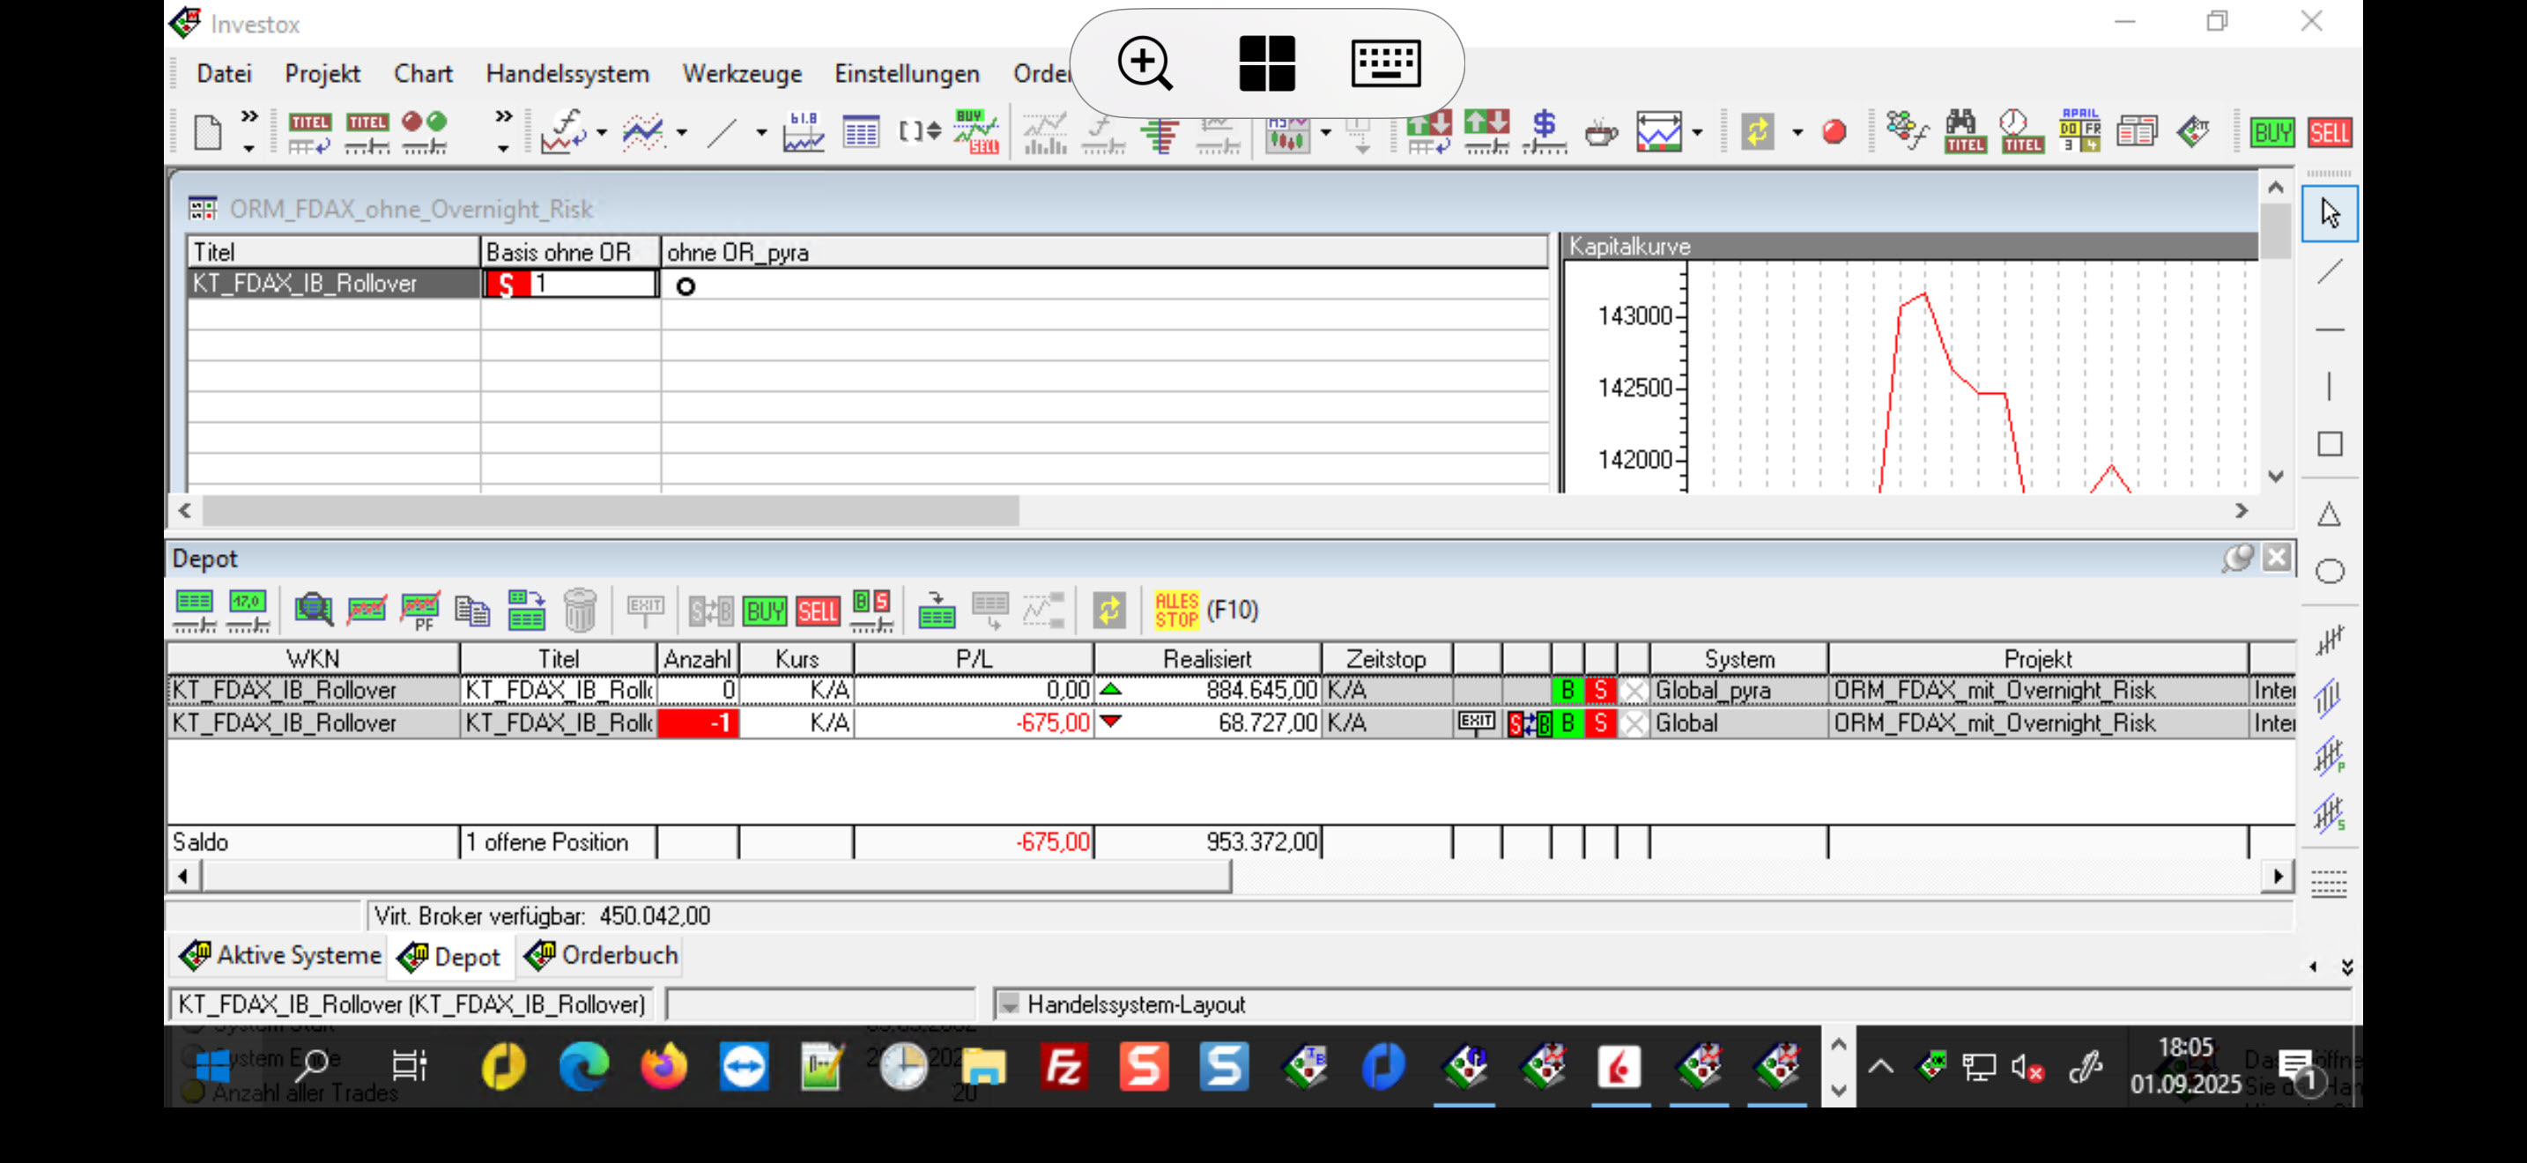Click the yellow refresh icon in Depot toolbar
This screenshot has height=1163, width=2527.
coord(1108,610)
